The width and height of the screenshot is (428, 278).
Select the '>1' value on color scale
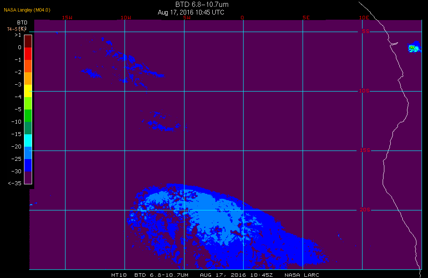click(x=18, y=35)
